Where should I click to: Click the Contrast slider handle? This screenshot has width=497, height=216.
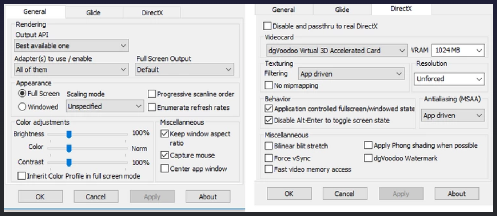pos(69,163)
